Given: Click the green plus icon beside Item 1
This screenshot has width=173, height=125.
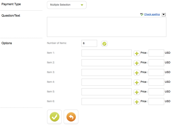Looking at the screenshot, I should 137,53.
